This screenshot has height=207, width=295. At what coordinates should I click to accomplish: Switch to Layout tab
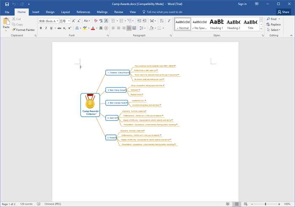pos(65,12)
